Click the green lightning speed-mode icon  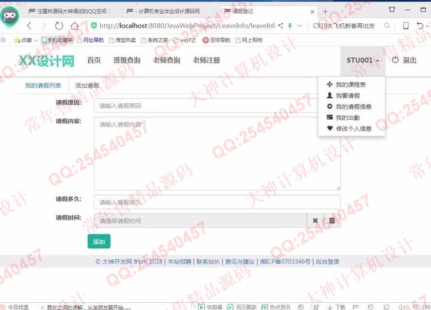[290, 26]
